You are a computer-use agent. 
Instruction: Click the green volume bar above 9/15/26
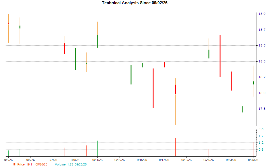point(142,148)
